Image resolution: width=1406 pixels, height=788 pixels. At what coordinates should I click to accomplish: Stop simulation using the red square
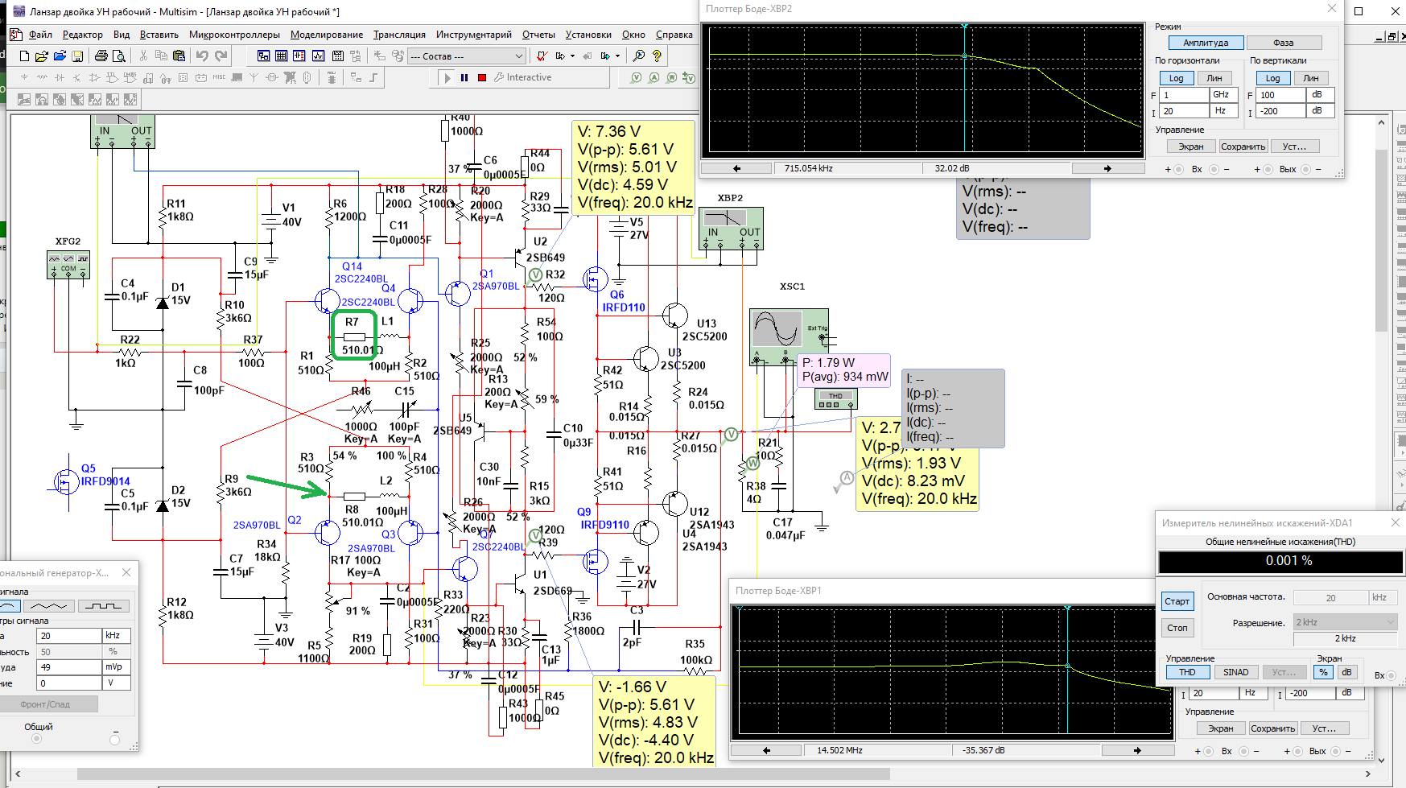pos(482,78)
